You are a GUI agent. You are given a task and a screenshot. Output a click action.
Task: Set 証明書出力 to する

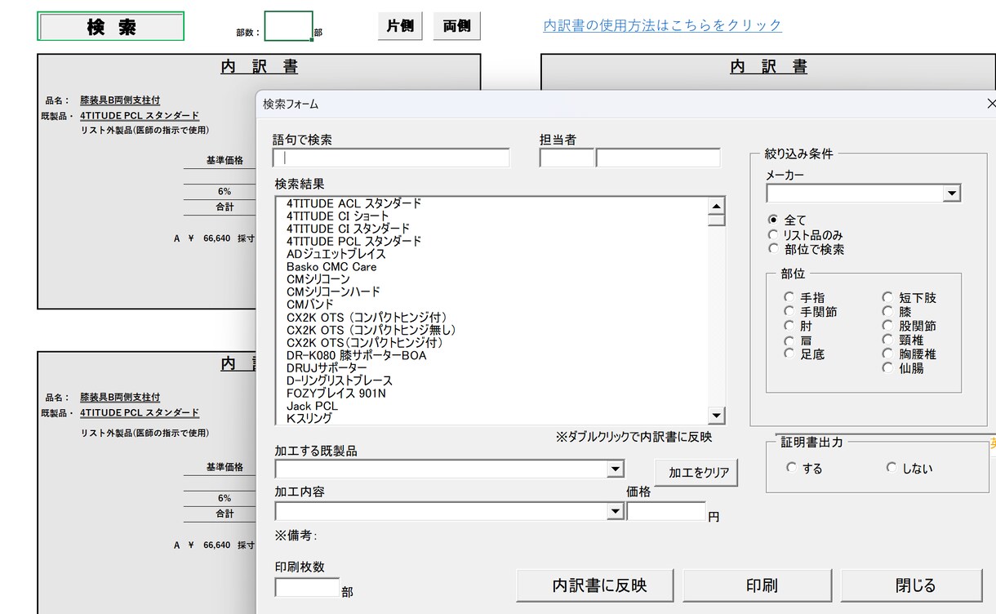(x=791, y=468)
